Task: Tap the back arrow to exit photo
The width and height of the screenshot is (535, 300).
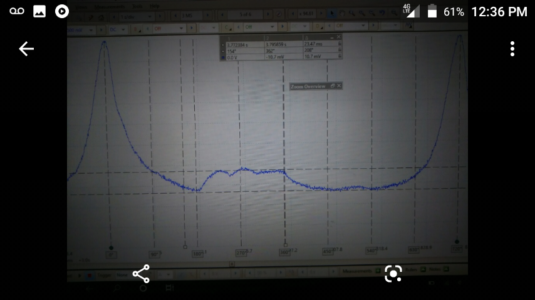Action: tap(26, 49)
